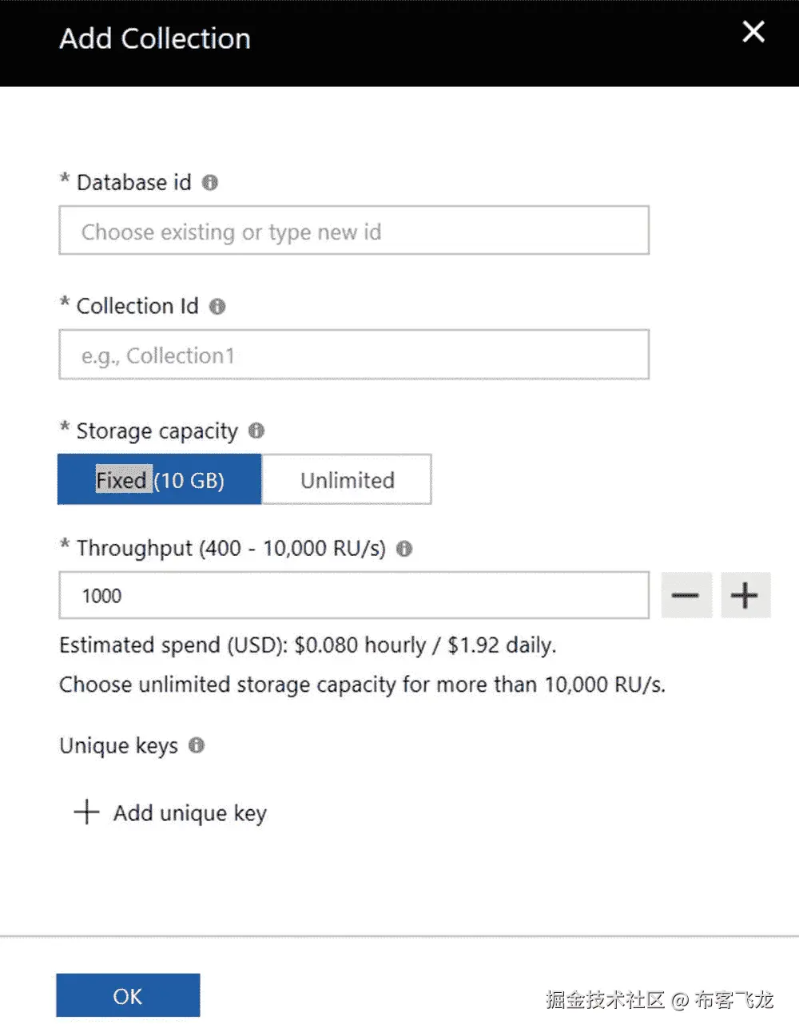Click the plus stepper next to throughput

click(745, 595)
